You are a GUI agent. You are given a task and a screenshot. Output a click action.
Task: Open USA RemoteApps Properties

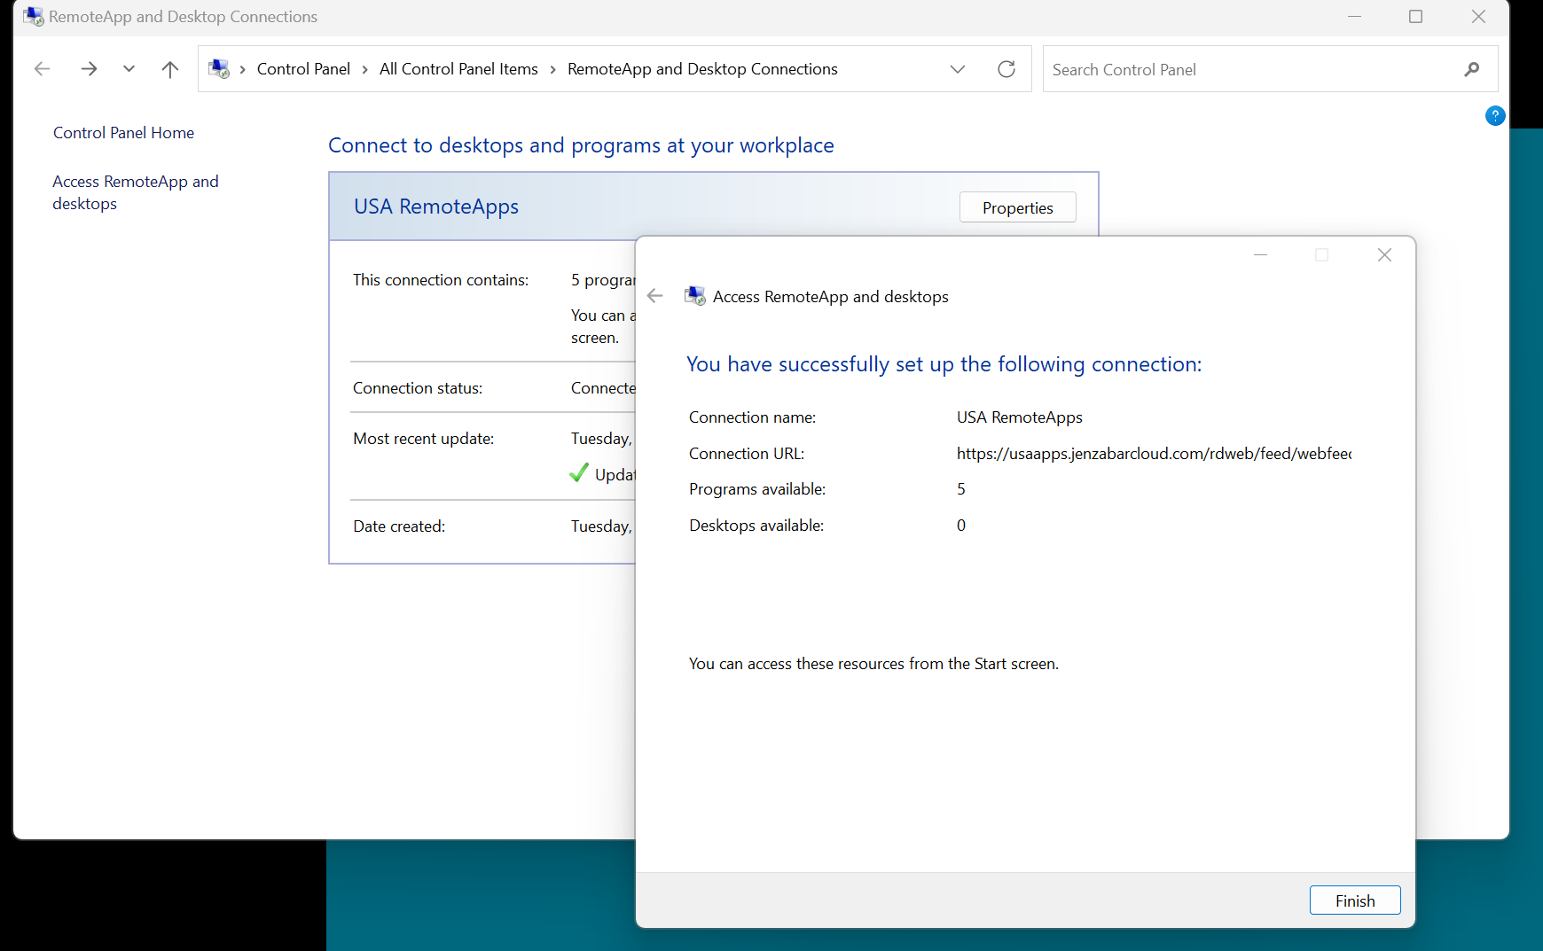pos(1018,207)
